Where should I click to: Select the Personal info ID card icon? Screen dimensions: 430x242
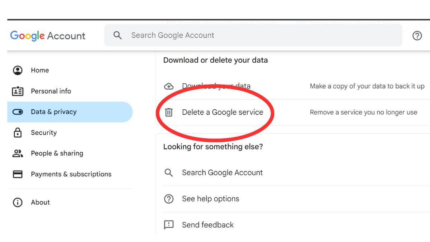18,91
